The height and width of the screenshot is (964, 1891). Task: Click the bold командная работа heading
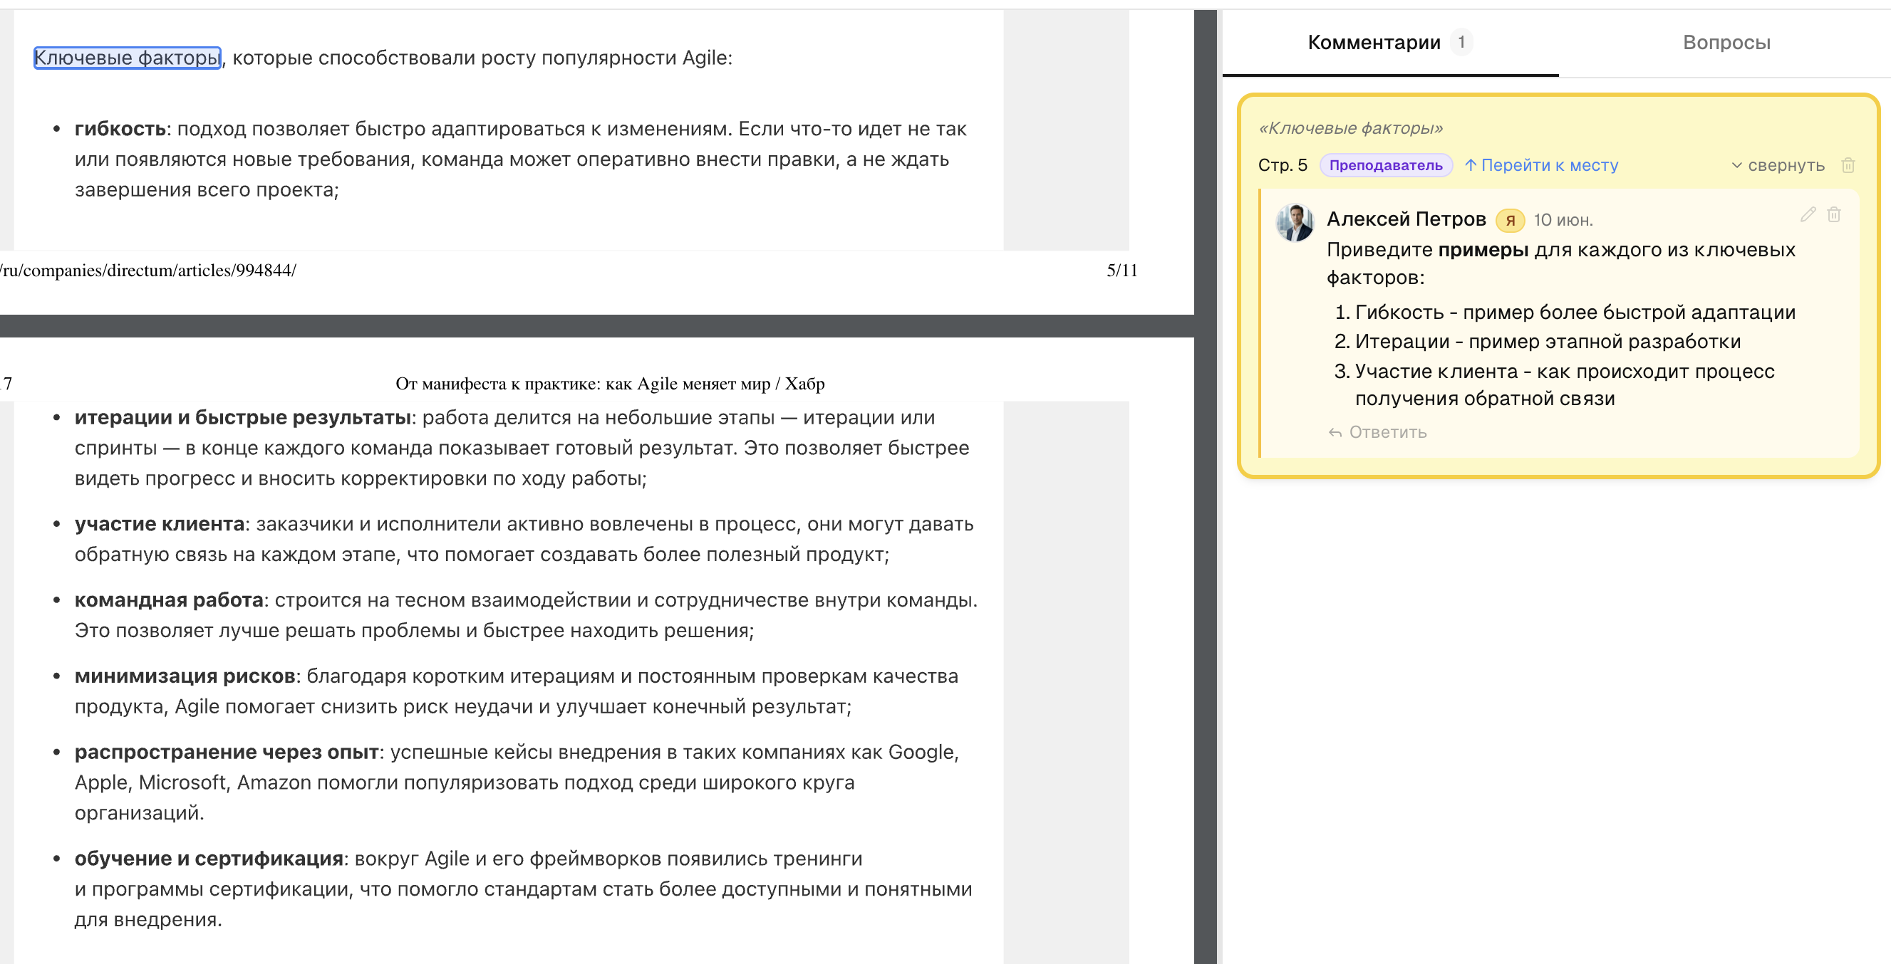coord(169,600)
